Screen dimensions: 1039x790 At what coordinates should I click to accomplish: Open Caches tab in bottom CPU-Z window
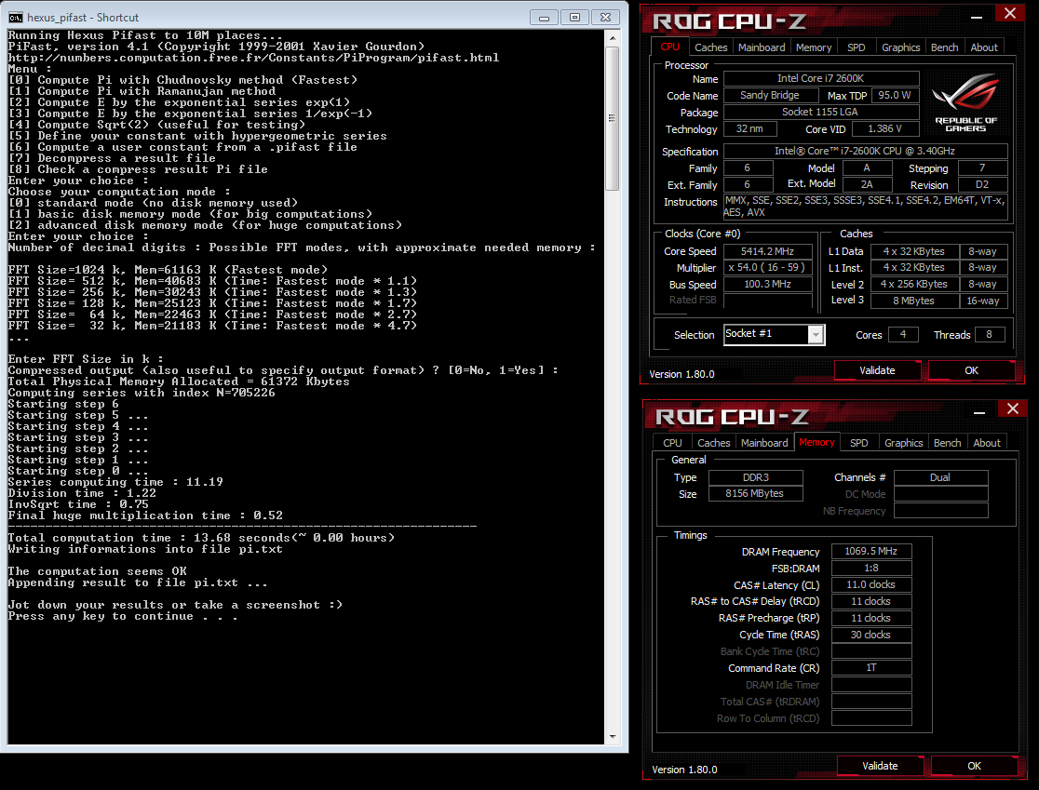[x=714, y=443]
